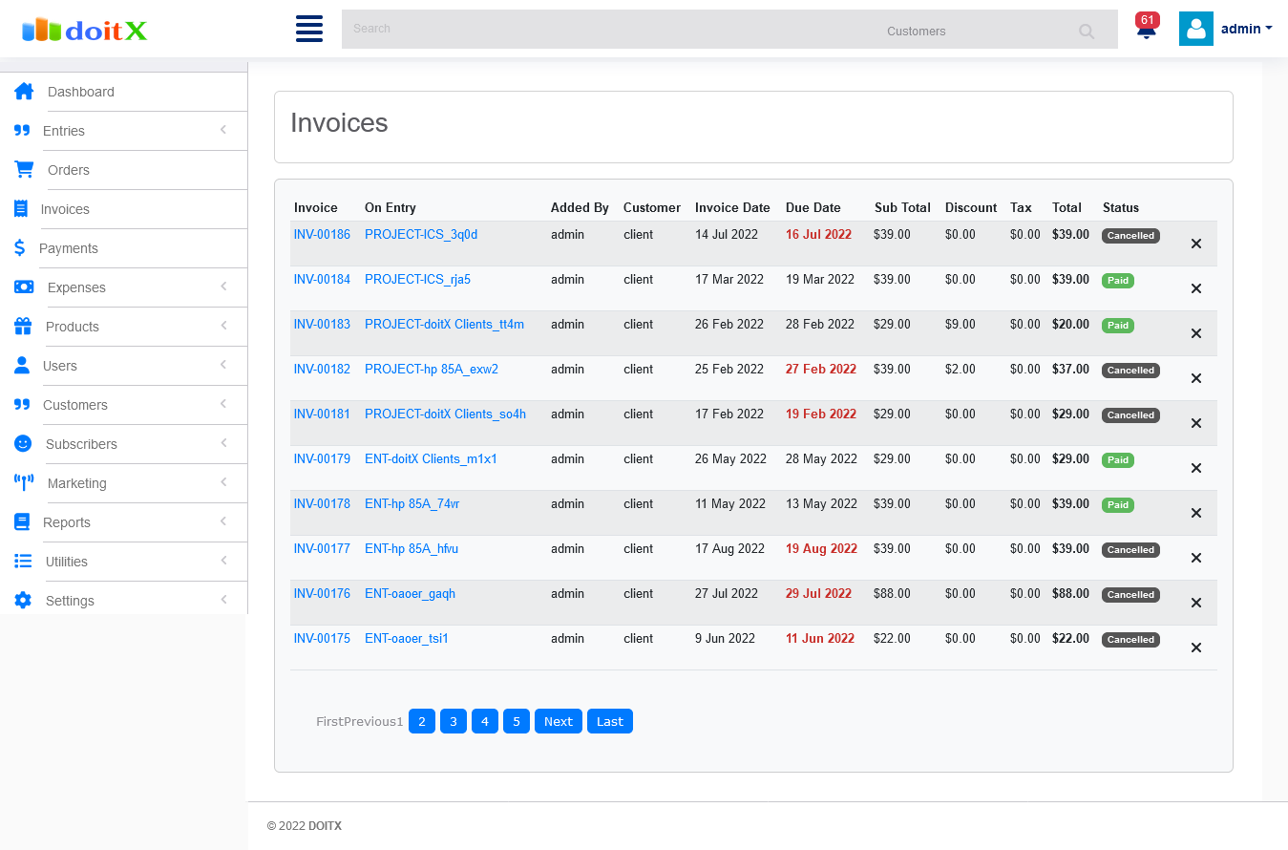
Task: Open invoice link INV-00186
Action: pyautogui.click(x=322, y=235)
